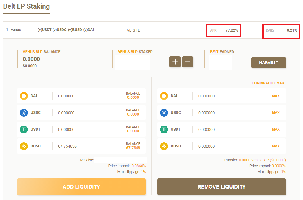
Task: Click USDT coin icon in add liquidity panel
Action: (x=24, y=129)
